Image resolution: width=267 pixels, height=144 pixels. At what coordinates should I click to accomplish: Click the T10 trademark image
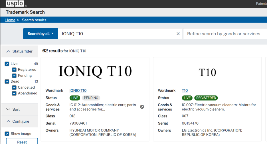tap(207, 72)
